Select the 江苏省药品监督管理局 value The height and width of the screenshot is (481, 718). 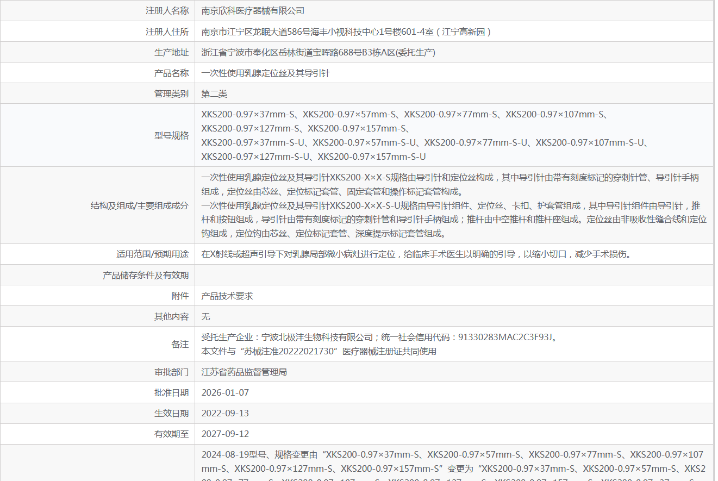tap(244, 372)
